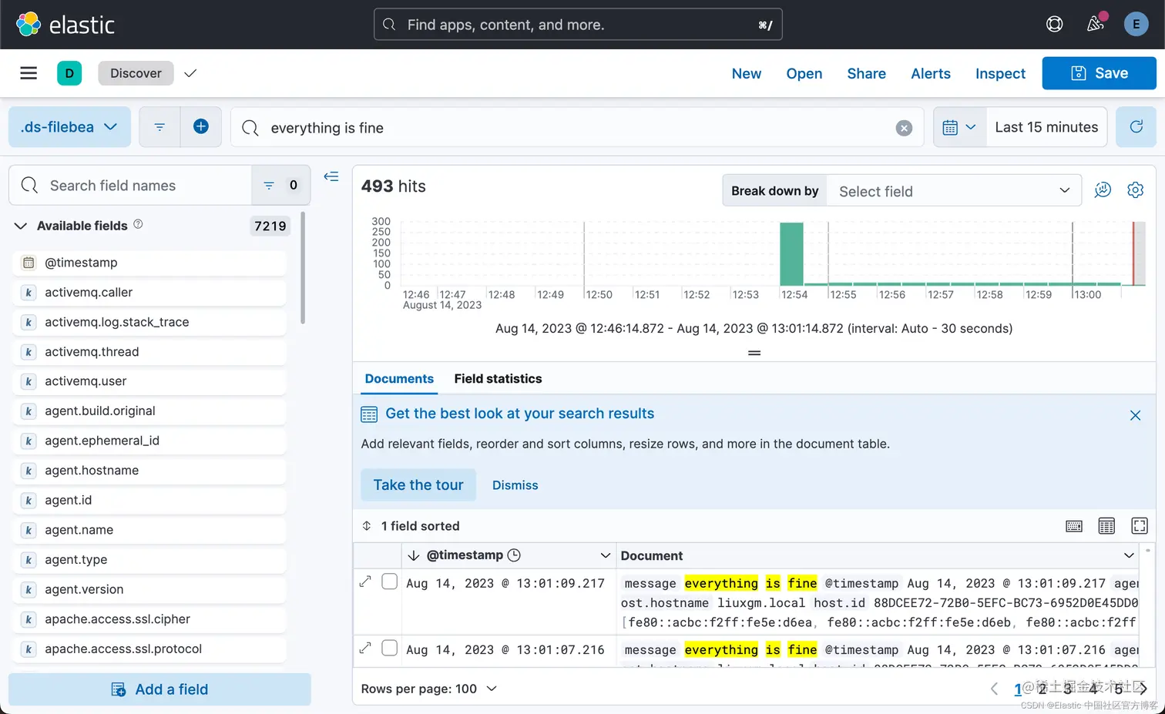The height and width of the screenshot is (714, 1165).
Task: Open the user avatar menu E
Action: [1136, 25]
